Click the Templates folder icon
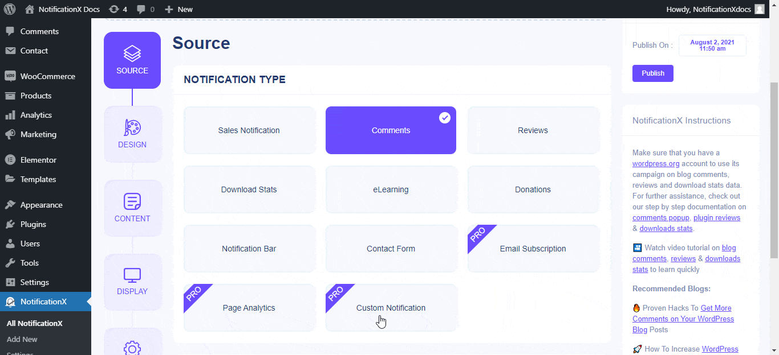Screen dimensions: 779x355 pos(10,179)
